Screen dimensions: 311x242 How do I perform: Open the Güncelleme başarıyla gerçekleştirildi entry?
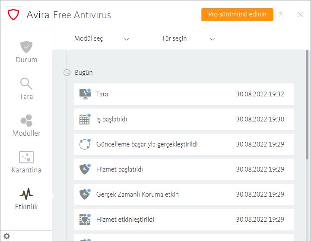pyautogui.click(x=184, y=144)
